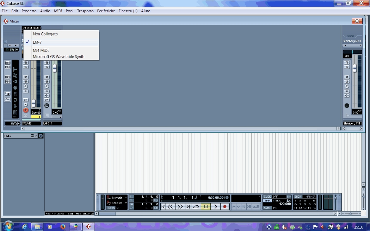370x231 pixels.
Task: Go to previous marker in transport
Action: click(x=163, y=206)
